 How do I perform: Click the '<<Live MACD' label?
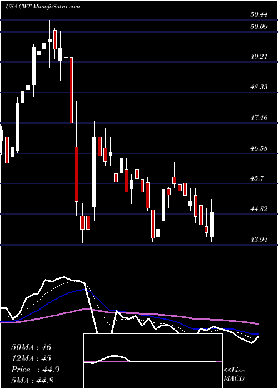(x=234, y=375)
